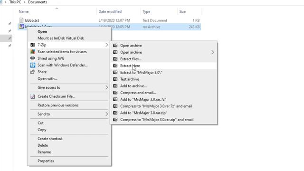Image resolution: width=304 pixels, height=171 pixels.
Task: Select Mount as ImDisk Virtual Disk
Action: click(x=61, y=38)
